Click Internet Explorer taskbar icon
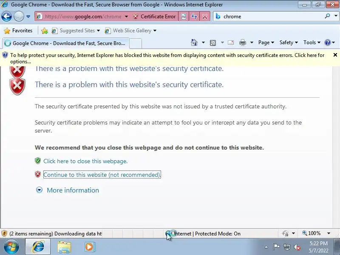Image resolution: width=340 pixels, height=255 pixels. (x=38, y=247)
